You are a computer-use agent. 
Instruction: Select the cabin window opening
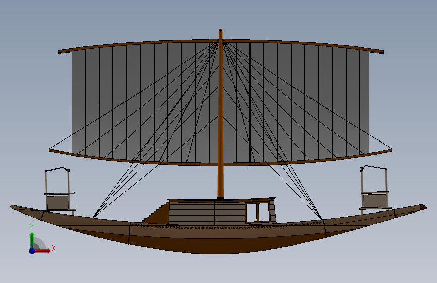pos(258,213)
